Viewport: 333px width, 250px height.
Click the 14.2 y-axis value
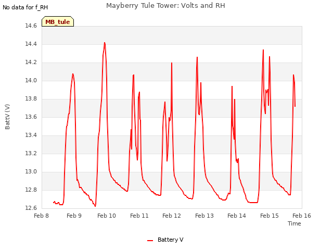(x=31, y=63)
